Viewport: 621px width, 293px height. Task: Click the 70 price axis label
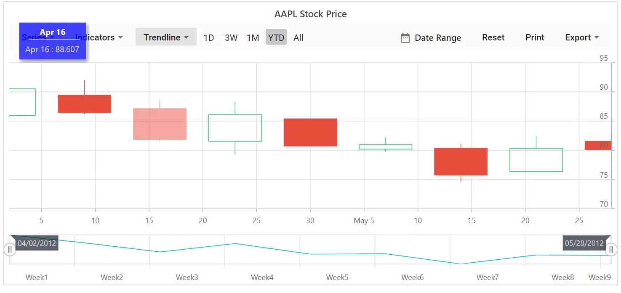tap(604, 204)
